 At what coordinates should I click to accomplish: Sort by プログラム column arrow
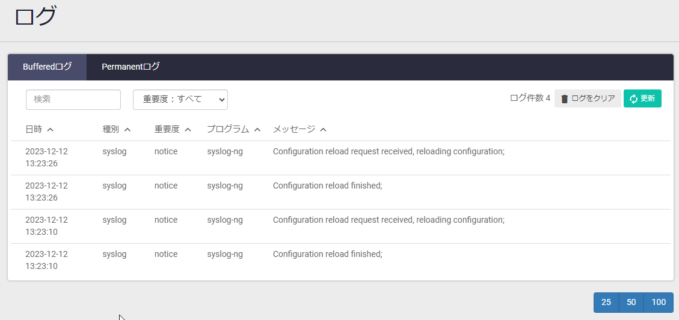pyautogui.click(x=257, y=129)
